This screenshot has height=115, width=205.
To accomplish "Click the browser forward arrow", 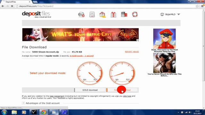I will coord(7,6).
